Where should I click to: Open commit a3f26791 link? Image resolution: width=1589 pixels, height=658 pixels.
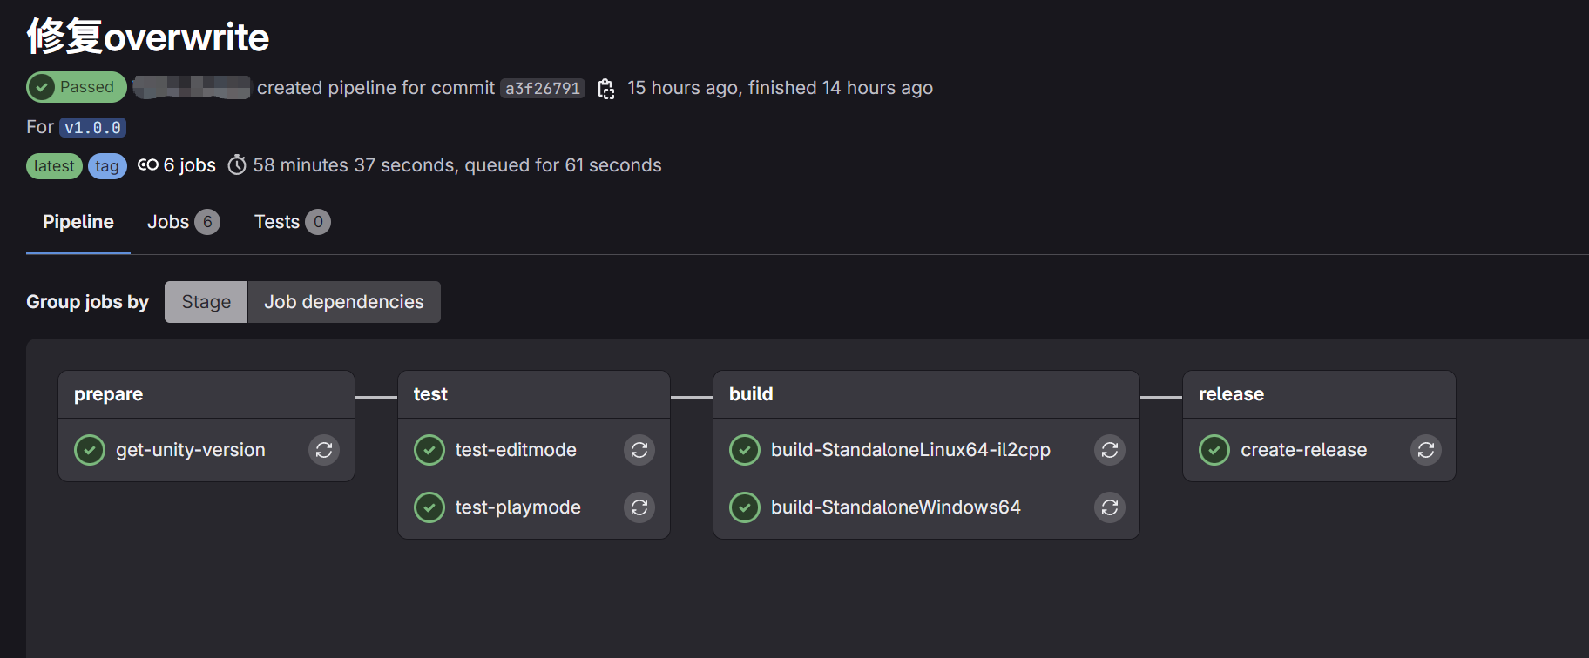point(542,89)
